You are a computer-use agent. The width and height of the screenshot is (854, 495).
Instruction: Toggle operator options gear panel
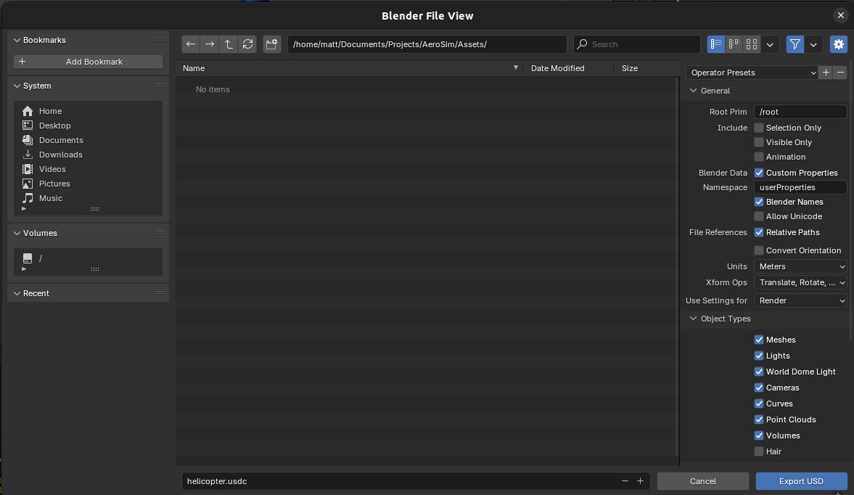coord(839,44)
